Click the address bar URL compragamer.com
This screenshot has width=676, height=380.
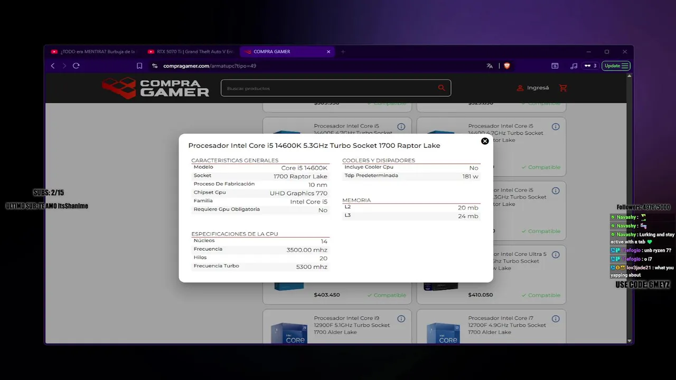pos(210,66)
